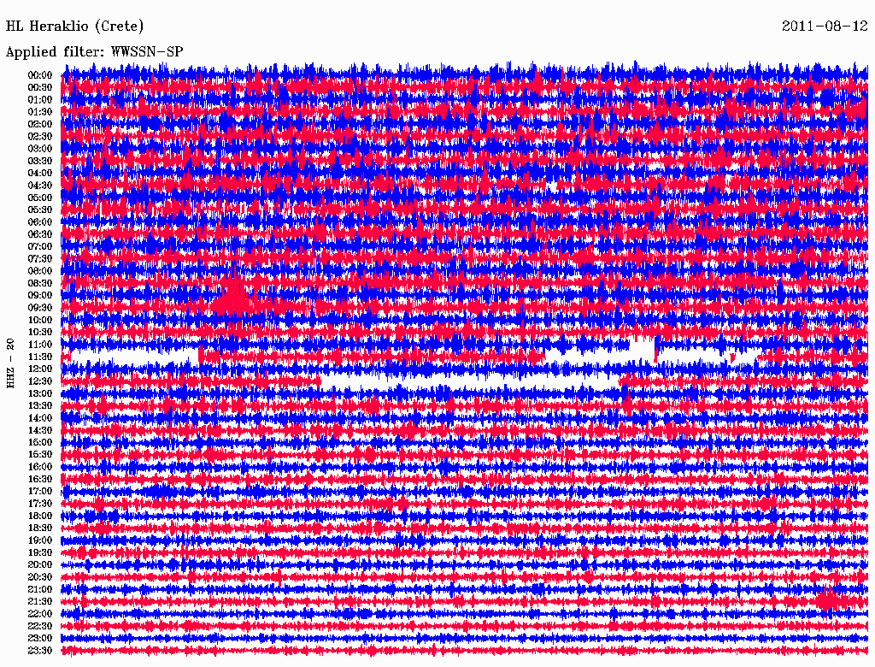Select the 04:30 time label
The image size is (875, 667).
40,186
